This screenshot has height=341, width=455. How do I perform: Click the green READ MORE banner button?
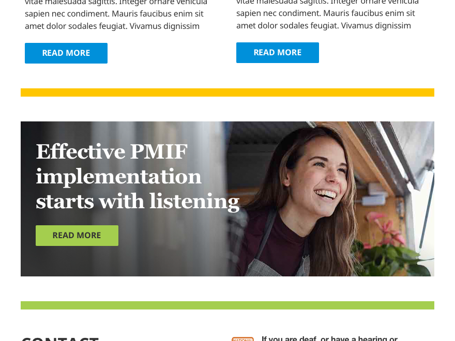[77, 236]
